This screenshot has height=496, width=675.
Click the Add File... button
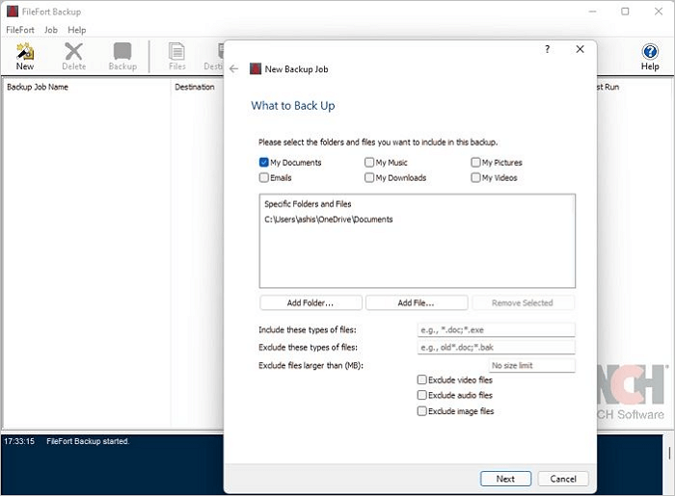pos(417,302)
